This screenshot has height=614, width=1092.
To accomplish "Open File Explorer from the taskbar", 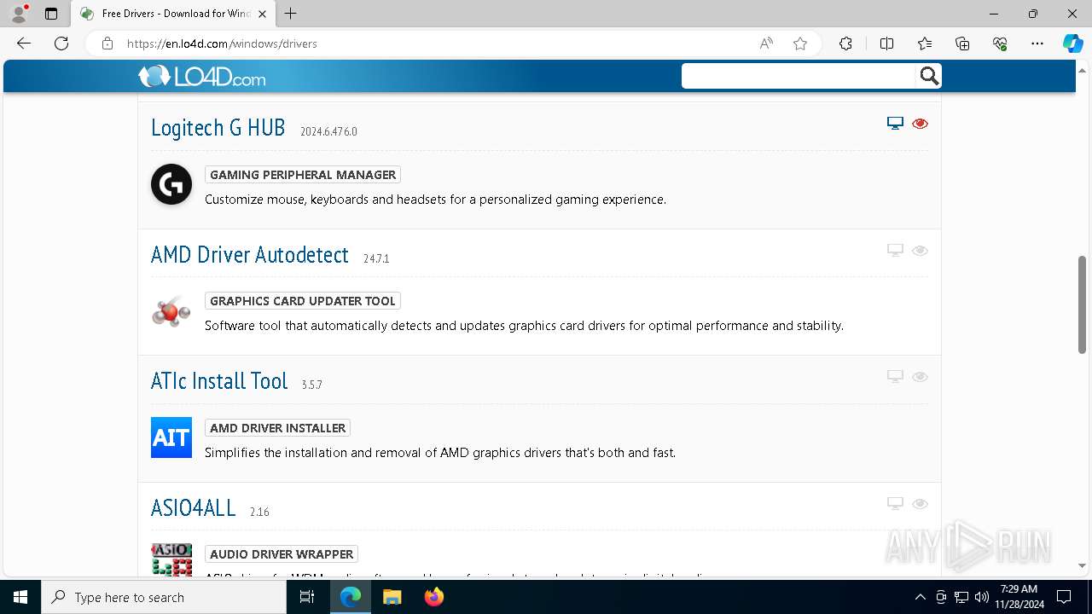I will coord(392,597).
